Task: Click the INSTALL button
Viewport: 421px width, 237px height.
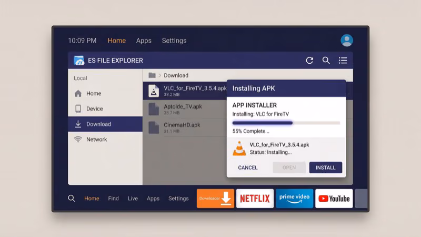Action: [325, 167]
